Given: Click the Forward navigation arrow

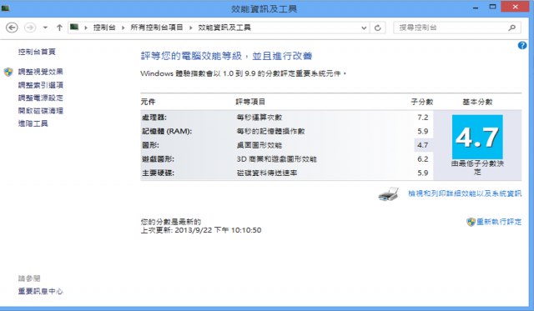Looking at the screenshot, I should point(30,28).
